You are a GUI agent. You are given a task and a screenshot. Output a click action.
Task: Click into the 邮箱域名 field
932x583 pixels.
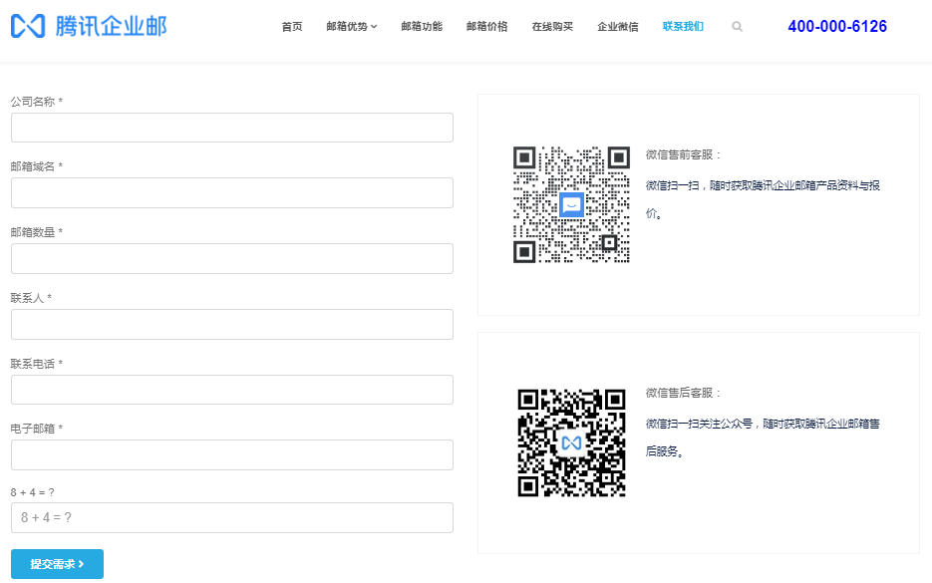tap(232, 192)
